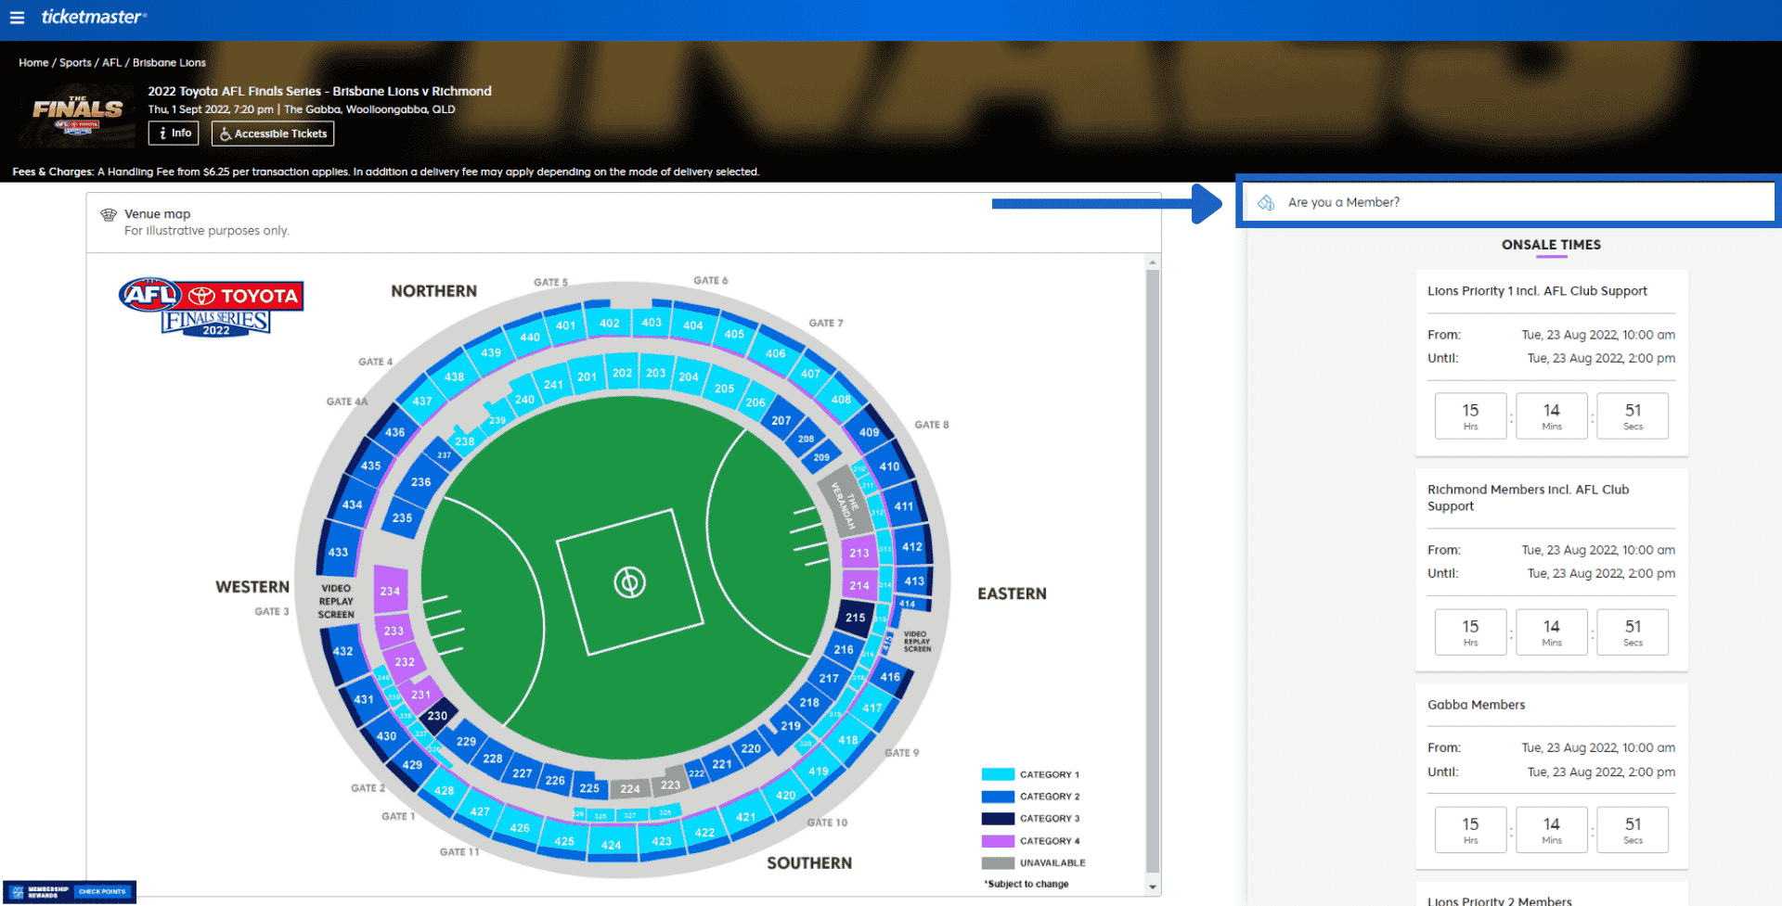Navigate to AFL breadcrumb
This screenshot has height=906, width=1782.
pos(111,63)
